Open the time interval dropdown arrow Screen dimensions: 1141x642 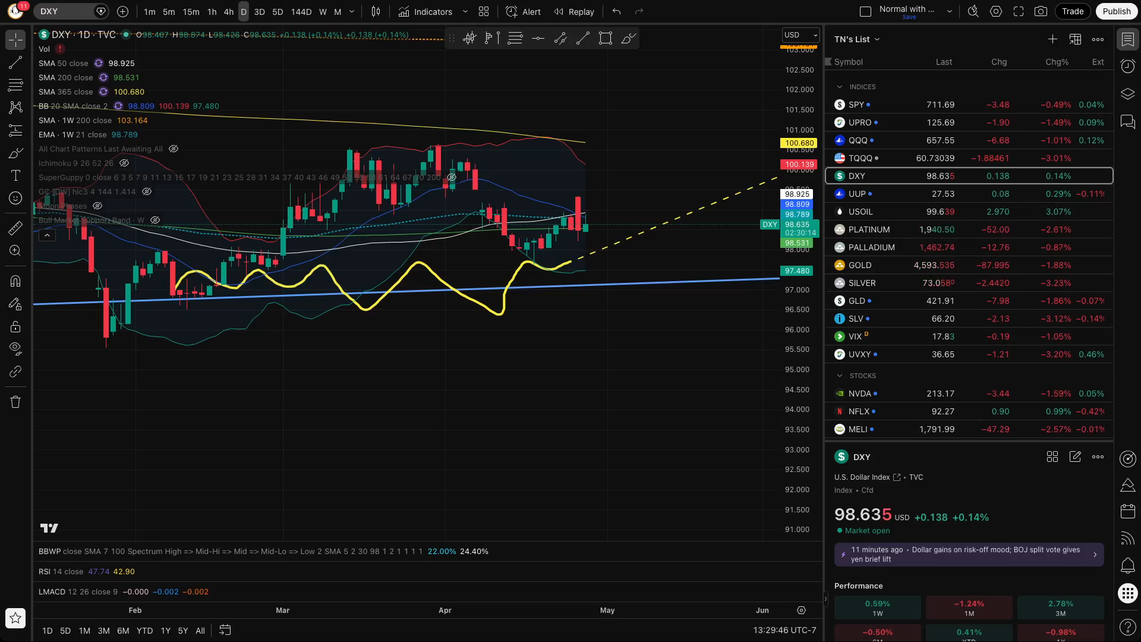point(352,11)
